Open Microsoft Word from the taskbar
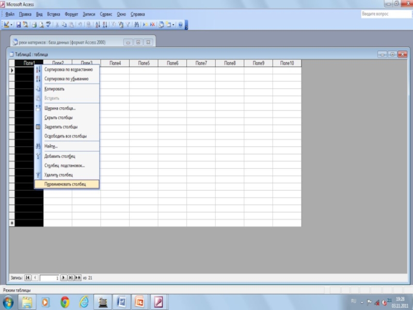Screen dimensions: 413x310 120,301
